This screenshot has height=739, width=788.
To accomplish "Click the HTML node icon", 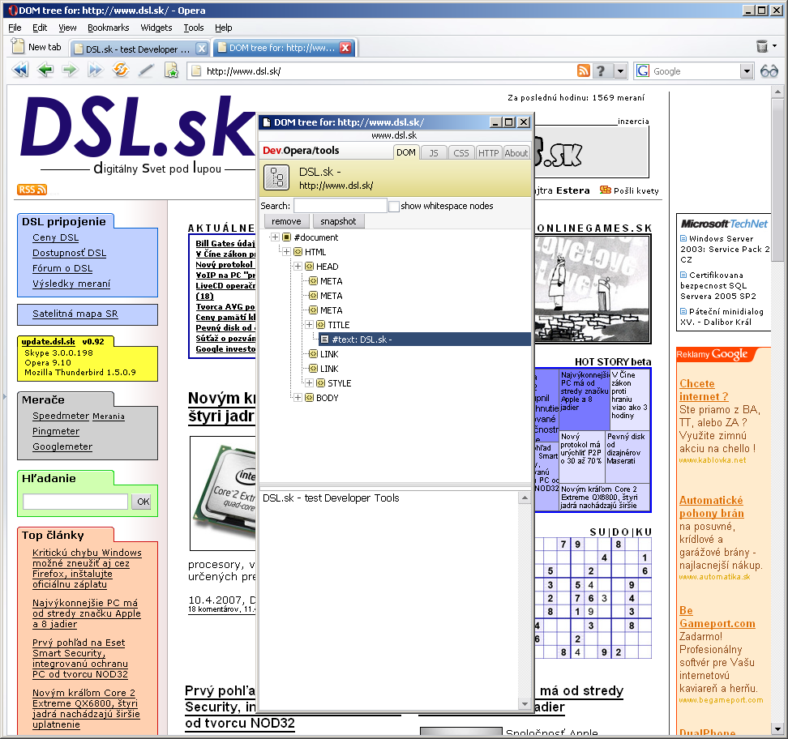I will tap(298, 252).
